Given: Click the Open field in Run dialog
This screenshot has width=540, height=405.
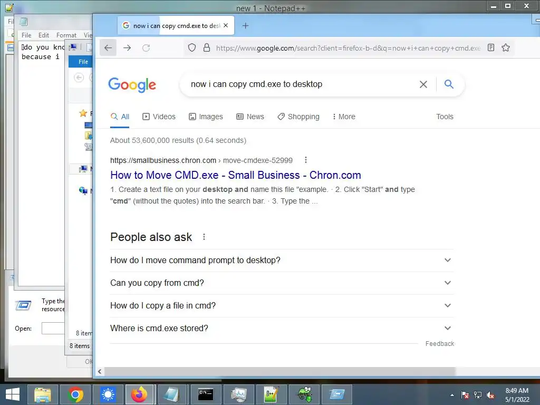Looking at the screenshot, I should tap(53, 328).
